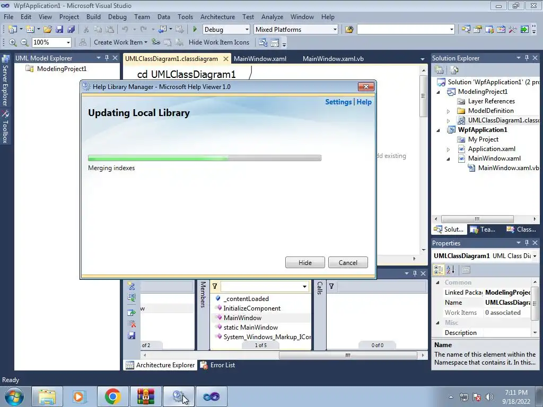Viewport: 543px width, 407px height.
Task: Switch to the Error List tab
Action: (x=218, y=365)
